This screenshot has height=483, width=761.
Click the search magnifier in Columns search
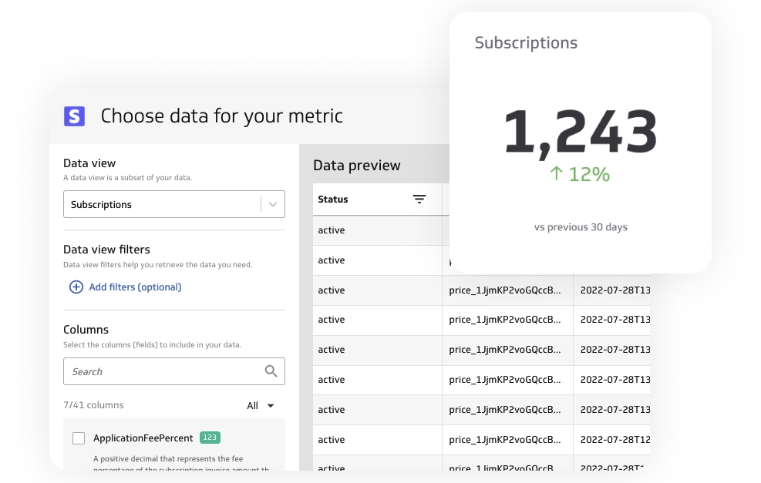[x=271, y=371]
